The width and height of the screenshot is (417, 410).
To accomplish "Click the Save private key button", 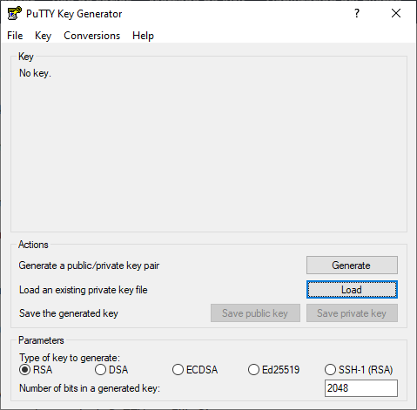I will point(352,313).
